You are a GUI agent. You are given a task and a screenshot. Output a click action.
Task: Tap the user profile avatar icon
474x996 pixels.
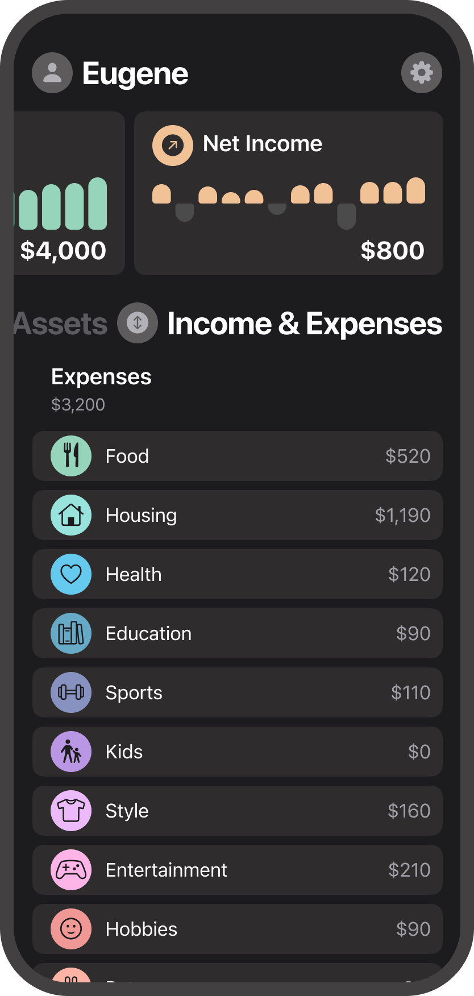tap(52, 73)
